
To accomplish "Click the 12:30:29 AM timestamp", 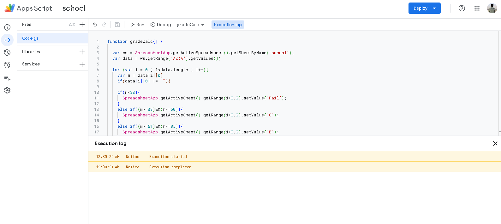I will 108,157.
